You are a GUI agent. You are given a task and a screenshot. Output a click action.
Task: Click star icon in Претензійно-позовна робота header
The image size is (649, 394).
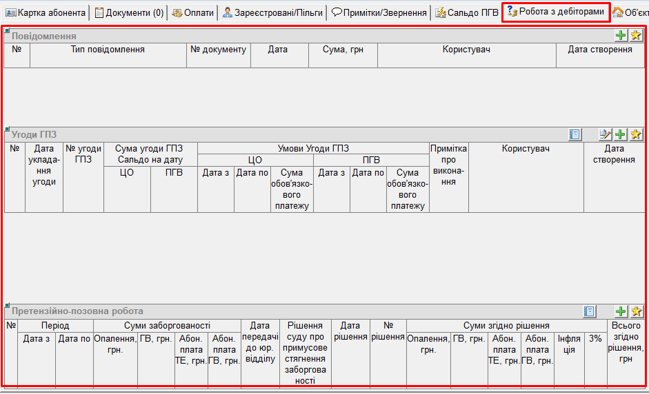[x=636, y=311]
